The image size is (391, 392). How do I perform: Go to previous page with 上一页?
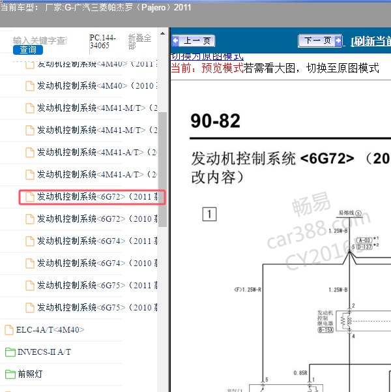194,40
